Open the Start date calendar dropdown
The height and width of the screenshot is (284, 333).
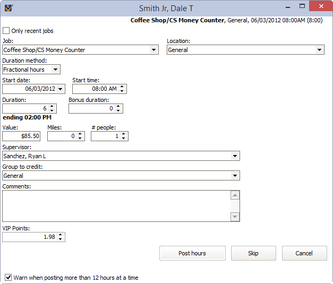click(x=61, y=89)
